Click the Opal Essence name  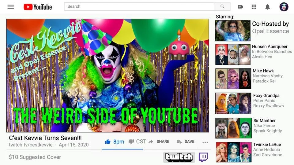[x=270, y=31]
